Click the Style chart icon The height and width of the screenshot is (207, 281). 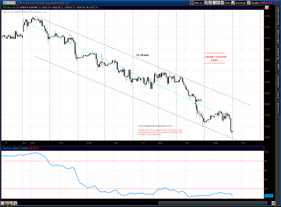pos(223,3)
